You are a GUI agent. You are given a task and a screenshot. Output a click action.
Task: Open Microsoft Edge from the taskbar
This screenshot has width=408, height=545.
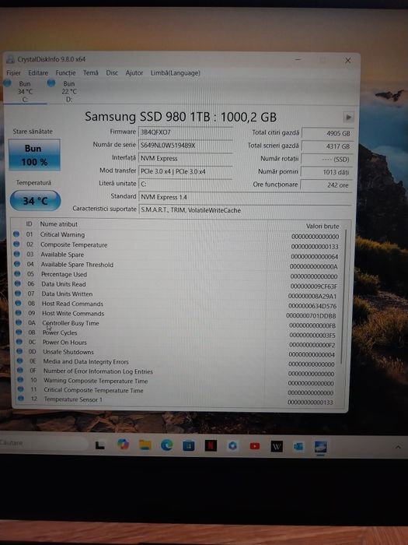(x=167, y=445)
